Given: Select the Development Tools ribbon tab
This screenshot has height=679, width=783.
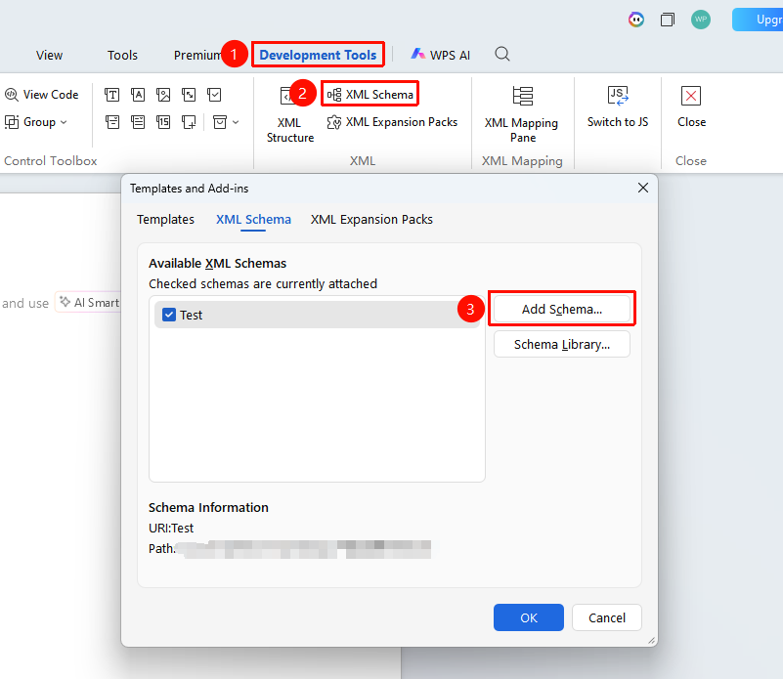Looking at the screenshot, I should 318,55.
